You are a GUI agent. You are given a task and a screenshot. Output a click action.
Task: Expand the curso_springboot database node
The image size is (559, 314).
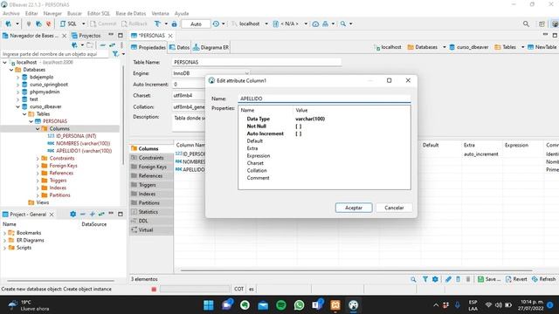click(17, 85)
